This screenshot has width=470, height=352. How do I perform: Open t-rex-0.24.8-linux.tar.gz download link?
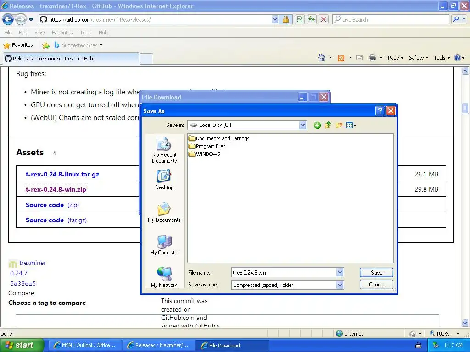(x=62, y=174)
